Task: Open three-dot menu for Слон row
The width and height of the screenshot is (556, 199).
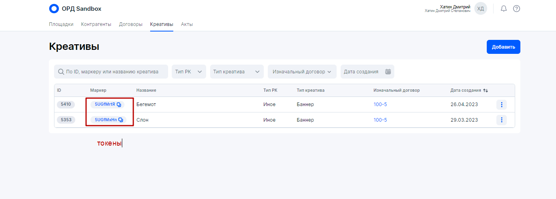Action: pyautogui.click(x=502, y=120)
